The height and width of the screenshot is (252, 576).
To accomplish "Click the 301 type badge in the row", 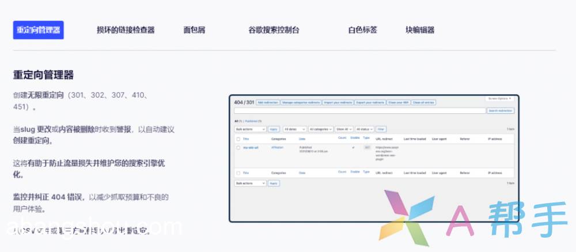I will [366, 148].
